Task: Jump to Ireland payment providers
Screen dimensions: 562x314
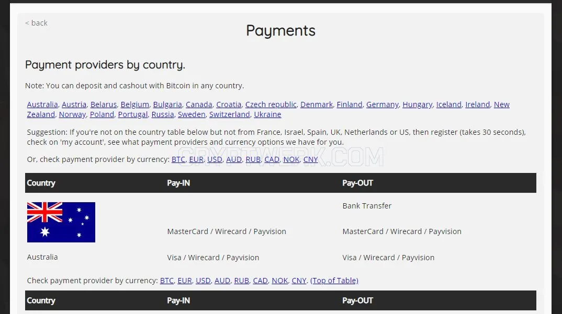Action: [477, 104]
